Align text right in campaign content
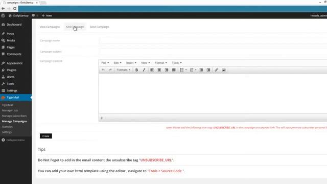The width and height of the screenshot is (327, 184). 167,70
